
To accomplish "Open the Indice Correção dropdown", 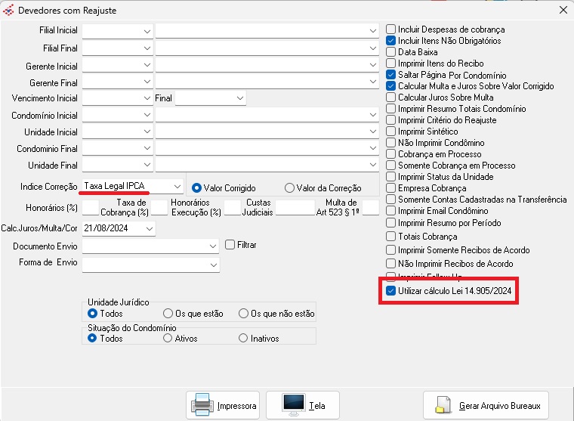I will [x=176, y=186].
